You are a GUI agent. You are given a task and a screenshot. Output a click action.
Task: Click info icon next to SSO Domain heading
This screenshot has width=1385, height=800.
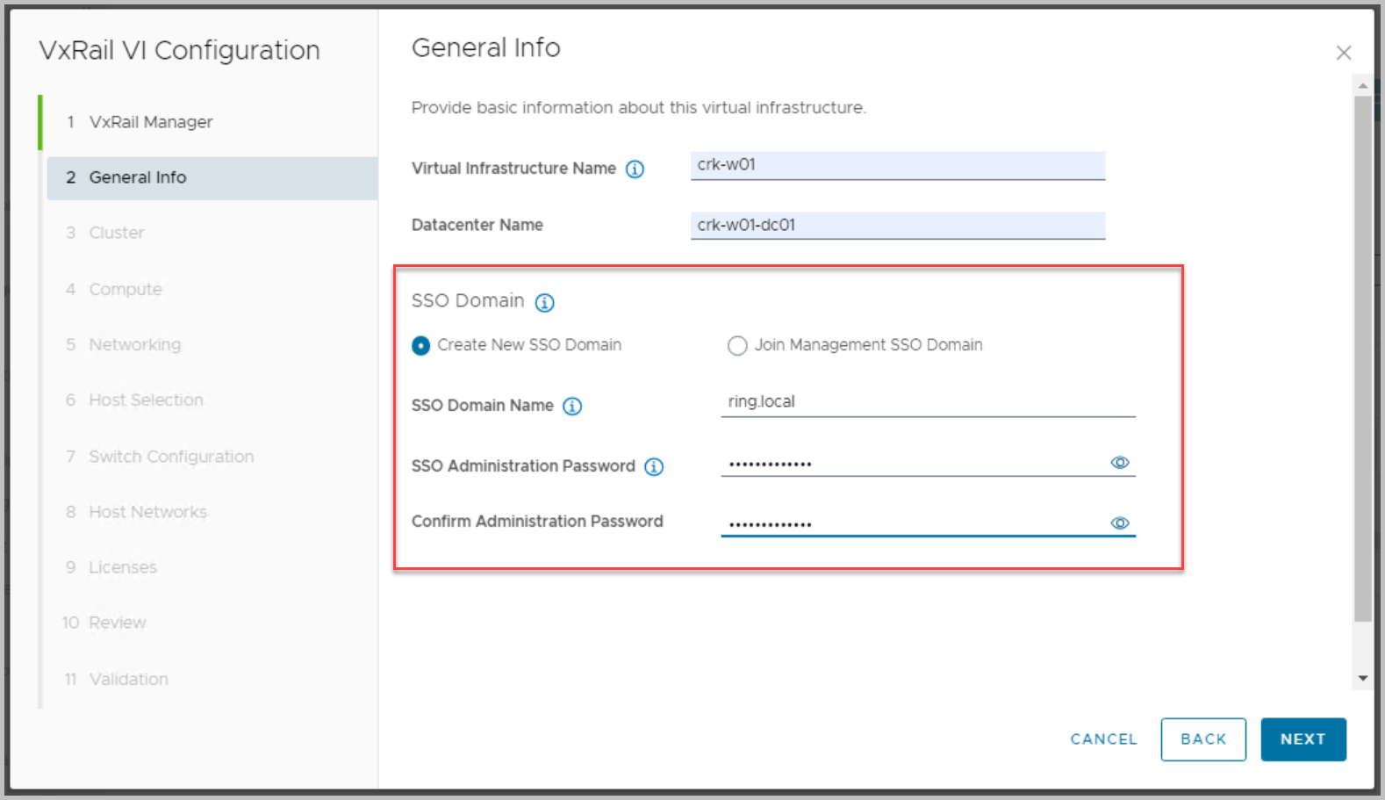point(544,303)
